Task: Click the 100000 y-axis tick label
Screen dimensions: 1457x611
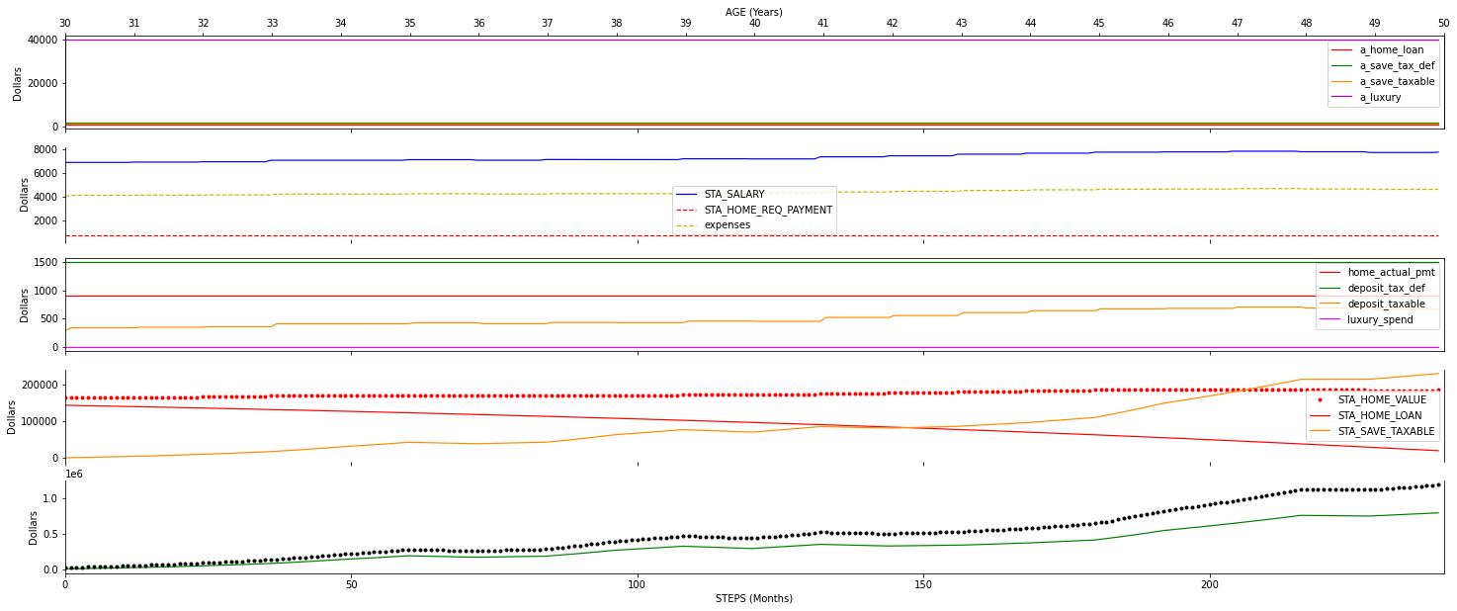Action: click(x=40, y=421)
